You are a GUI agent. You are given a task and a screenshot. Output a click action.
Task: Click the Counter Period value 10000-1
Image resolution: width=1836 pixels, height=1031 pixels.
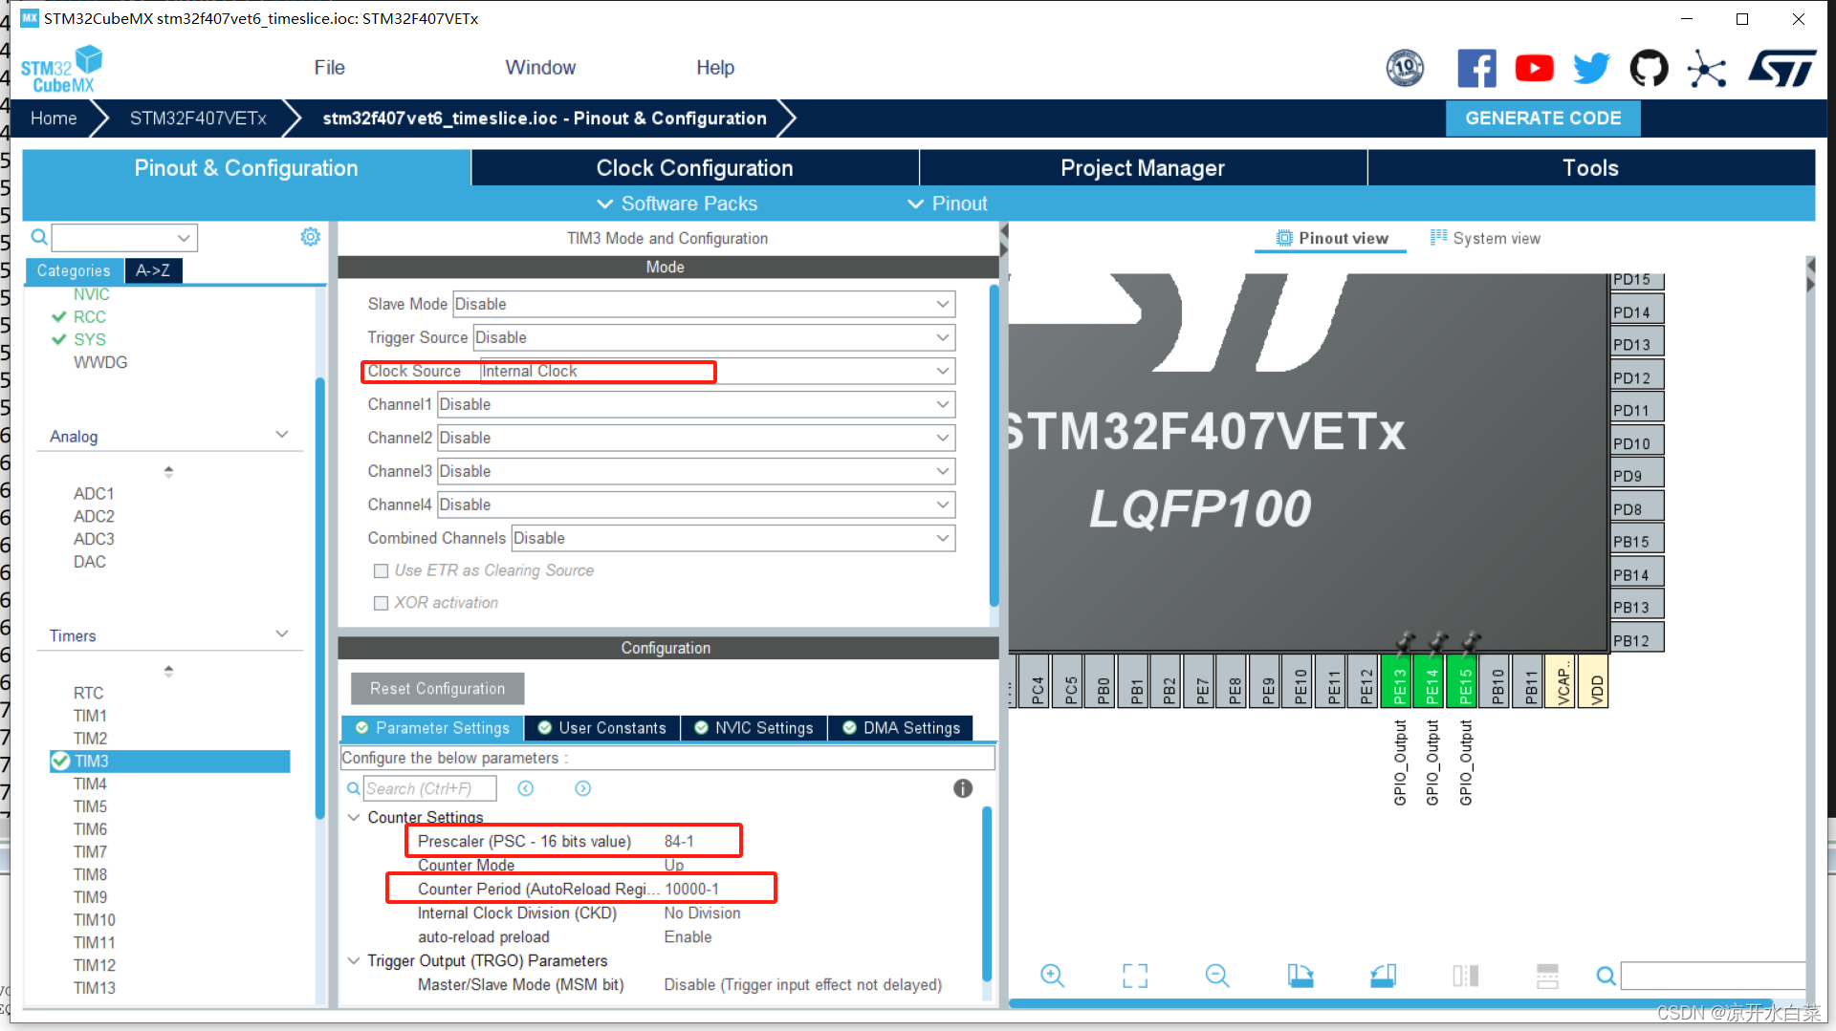point(691,889)
